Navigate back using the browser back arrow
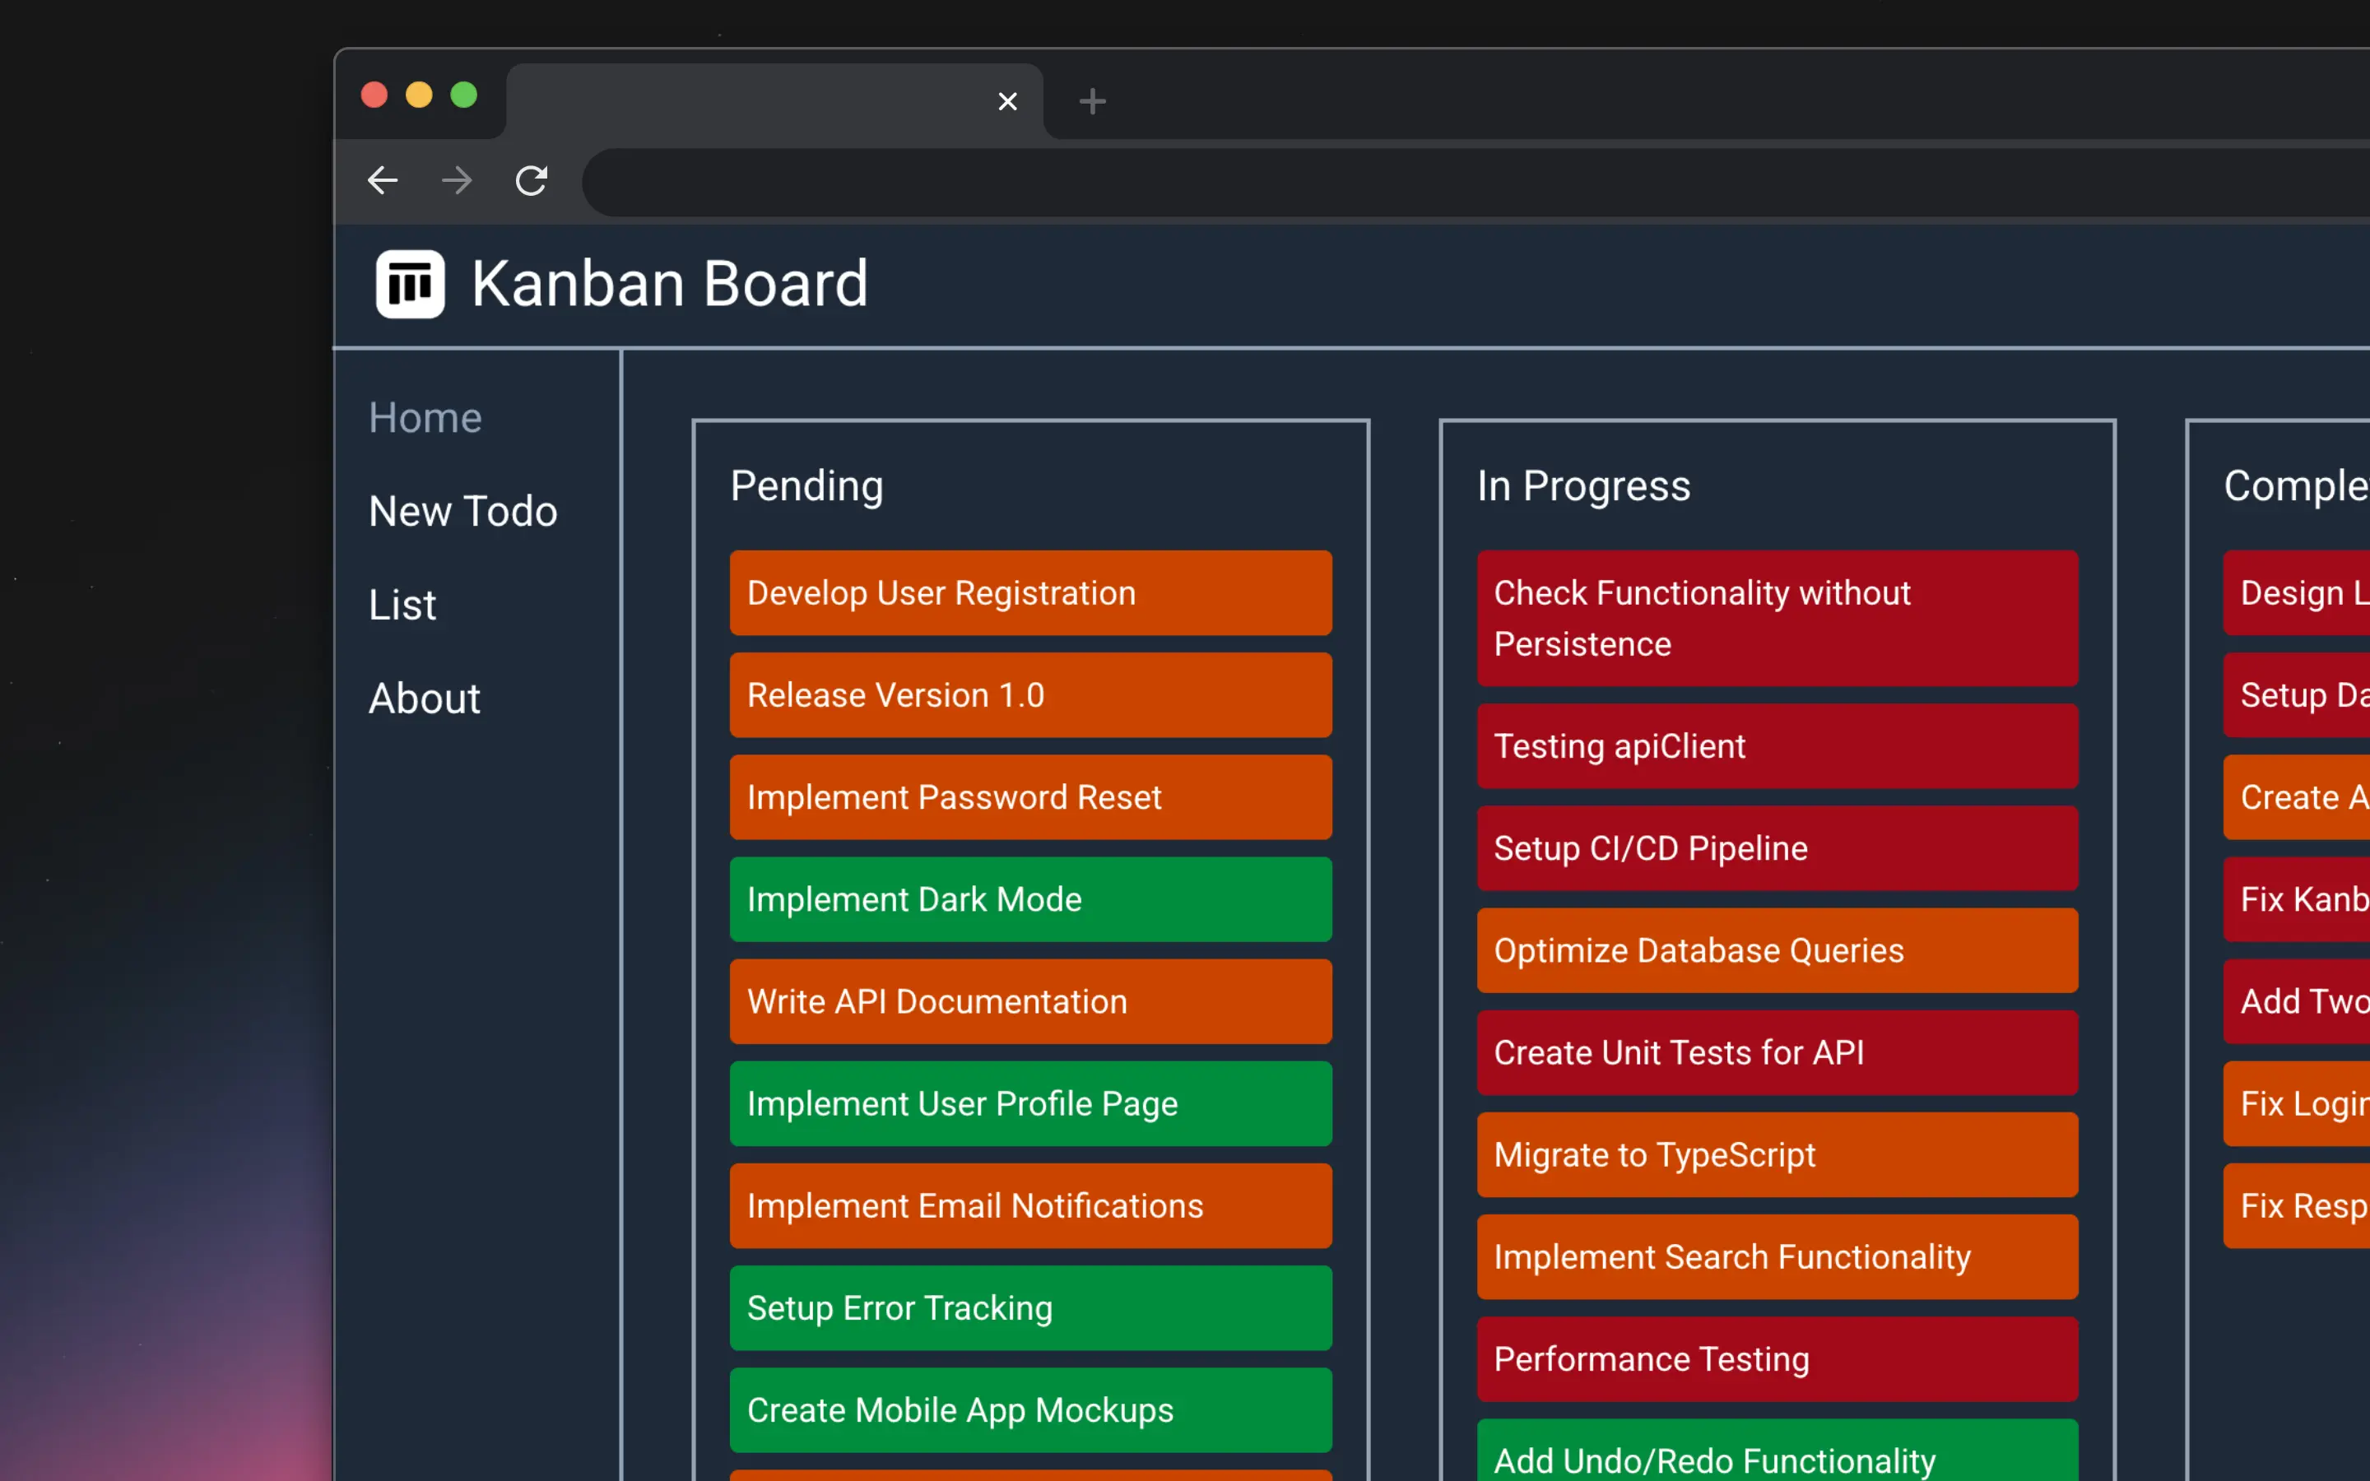The image size is (2370, 1481). tap(383, 180)
